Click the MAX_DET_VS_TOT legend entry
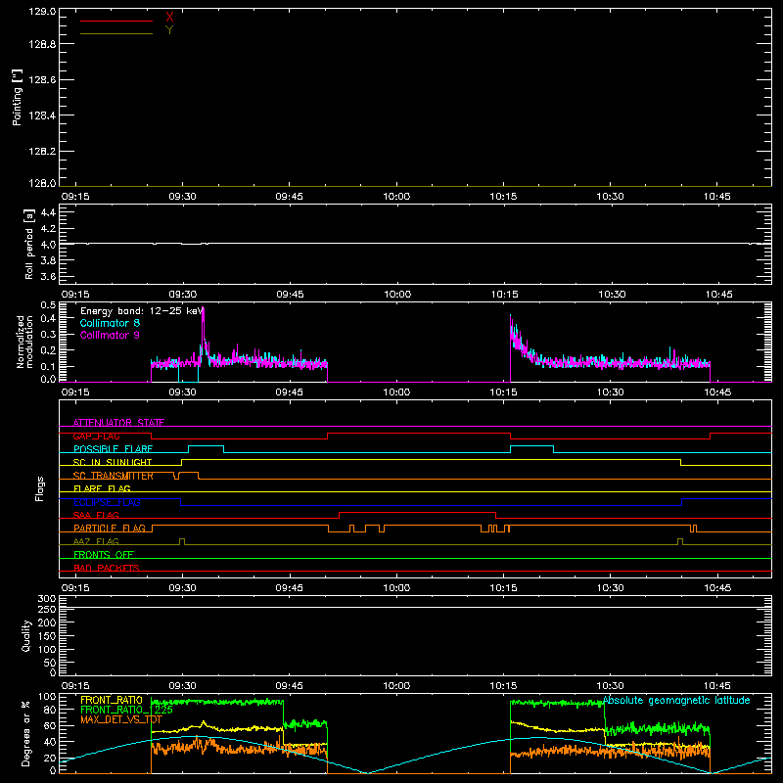Viewport: 783px width, 783px height. [x=121, y=719]
